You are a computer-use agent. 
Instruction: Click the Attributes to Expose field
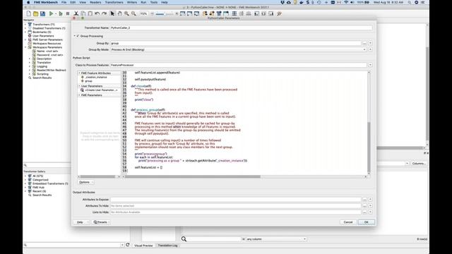(235, 199)
